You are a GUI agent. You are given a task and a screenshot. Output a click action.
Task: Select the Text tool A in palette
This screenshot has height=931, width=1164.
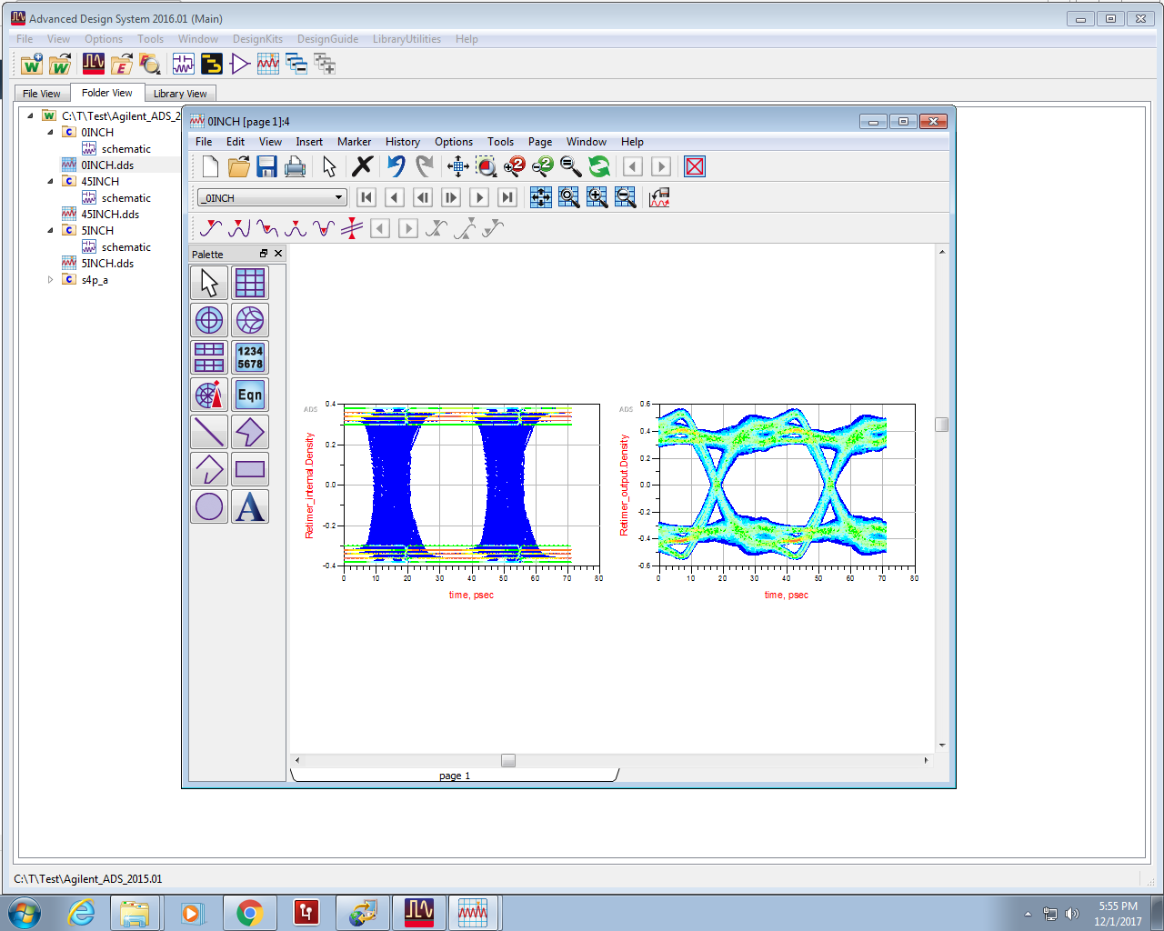250,506
